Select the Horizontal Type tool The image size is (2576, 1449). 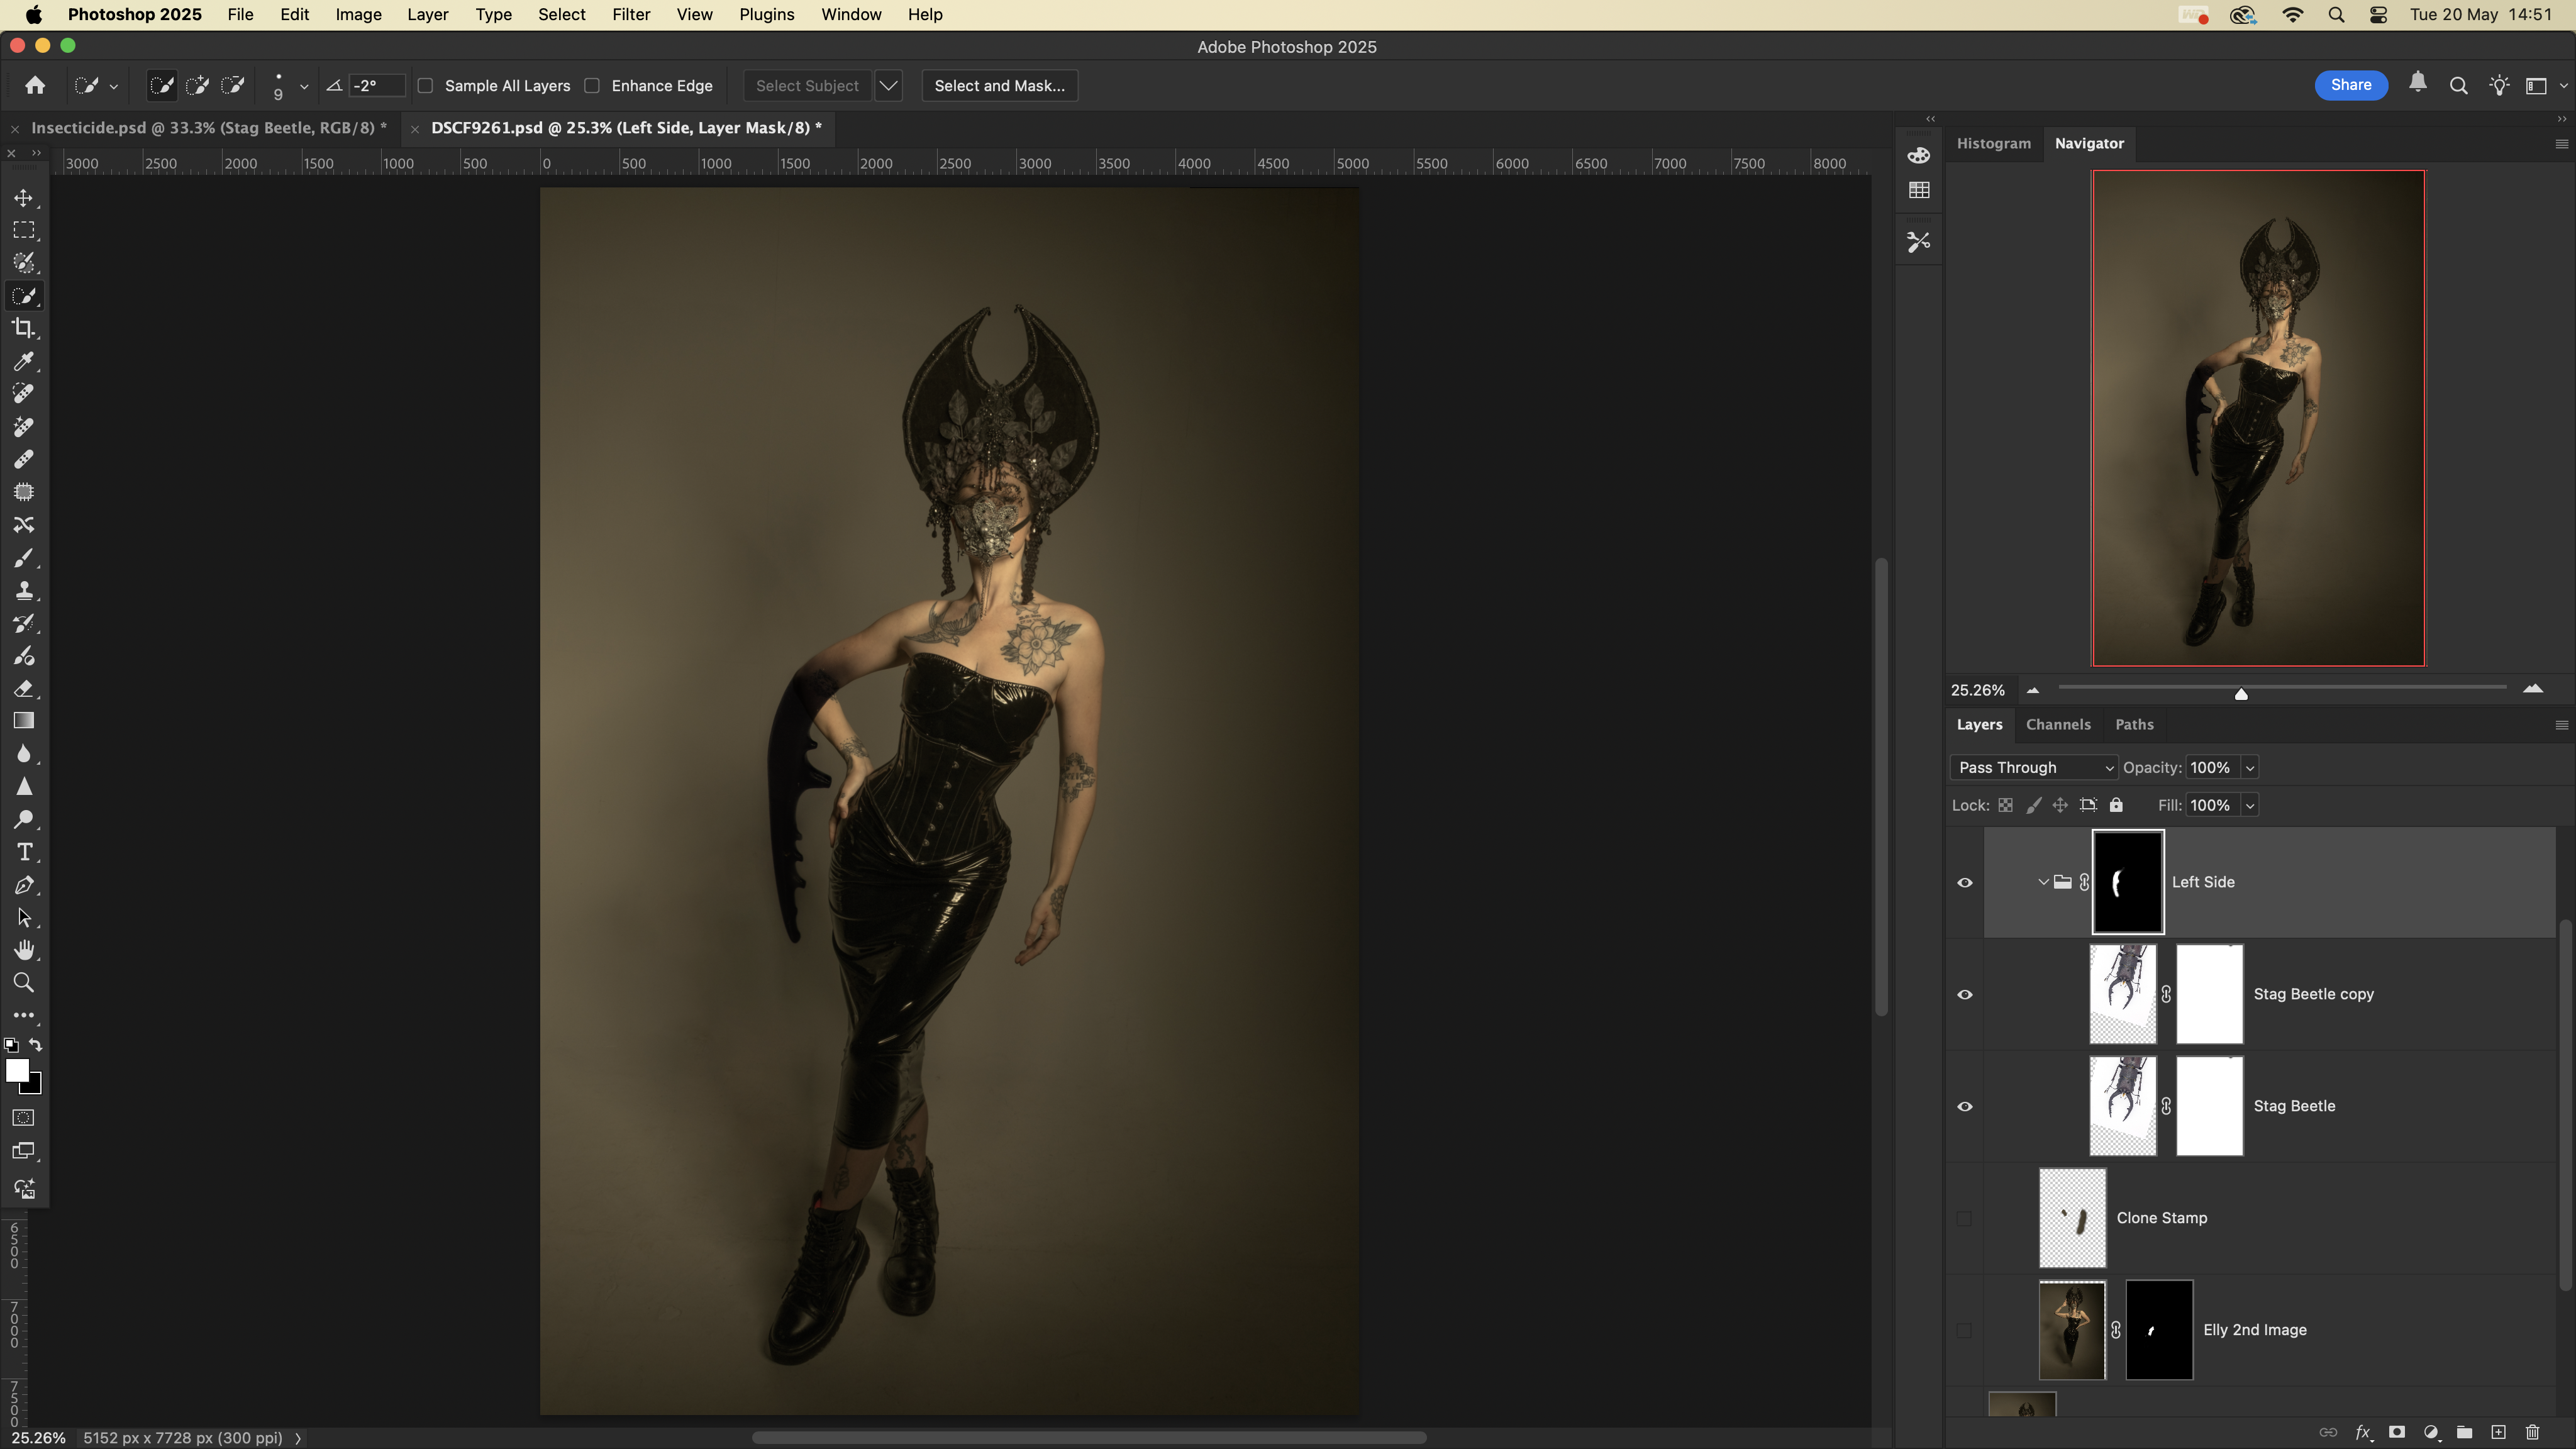(24, 852)
